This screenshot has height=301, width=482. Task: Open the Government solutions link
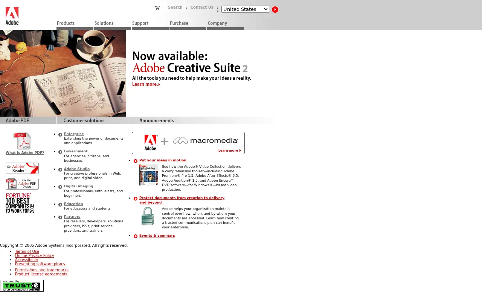pos(76,151)
